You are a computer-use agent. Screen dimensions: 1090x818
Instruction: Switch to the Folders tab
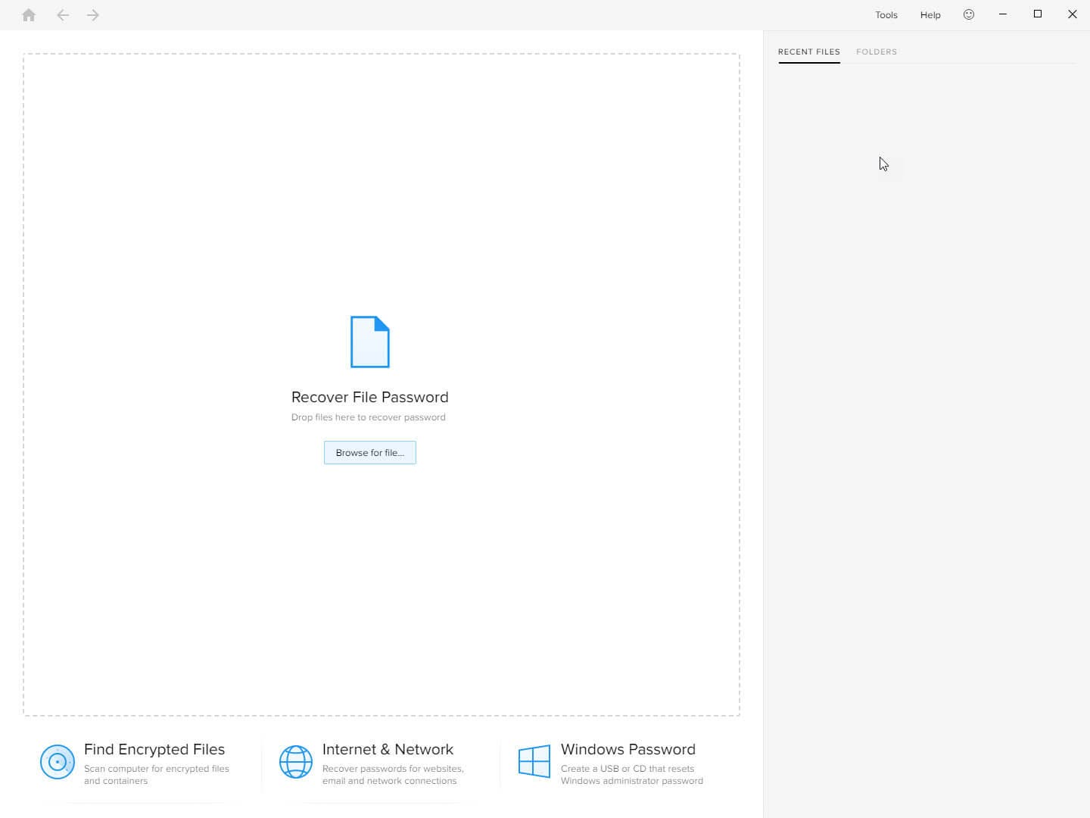coord(877,52)
